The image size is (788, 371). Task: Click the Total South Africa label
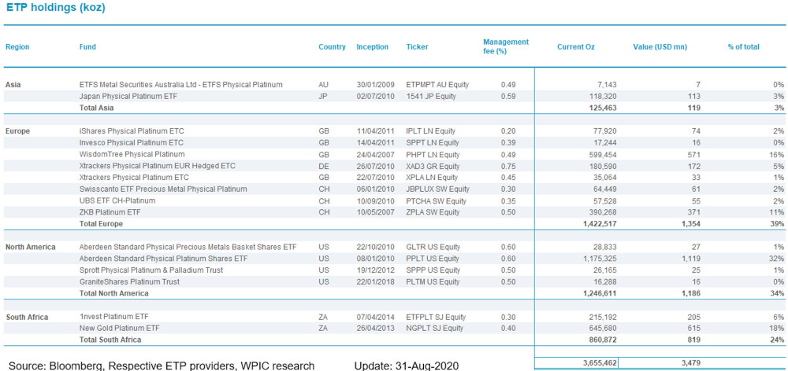(110, 340)
